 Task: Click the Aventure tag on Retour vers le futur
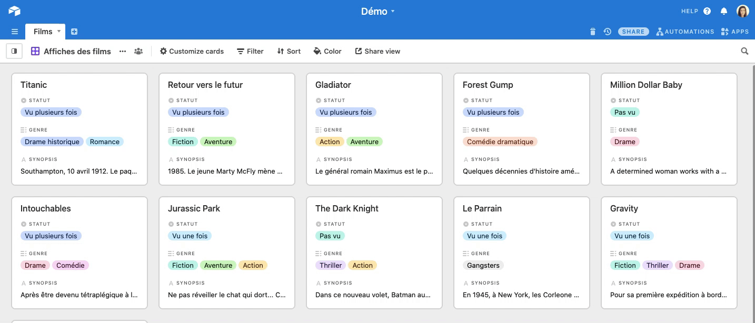(x=218, y=142)
